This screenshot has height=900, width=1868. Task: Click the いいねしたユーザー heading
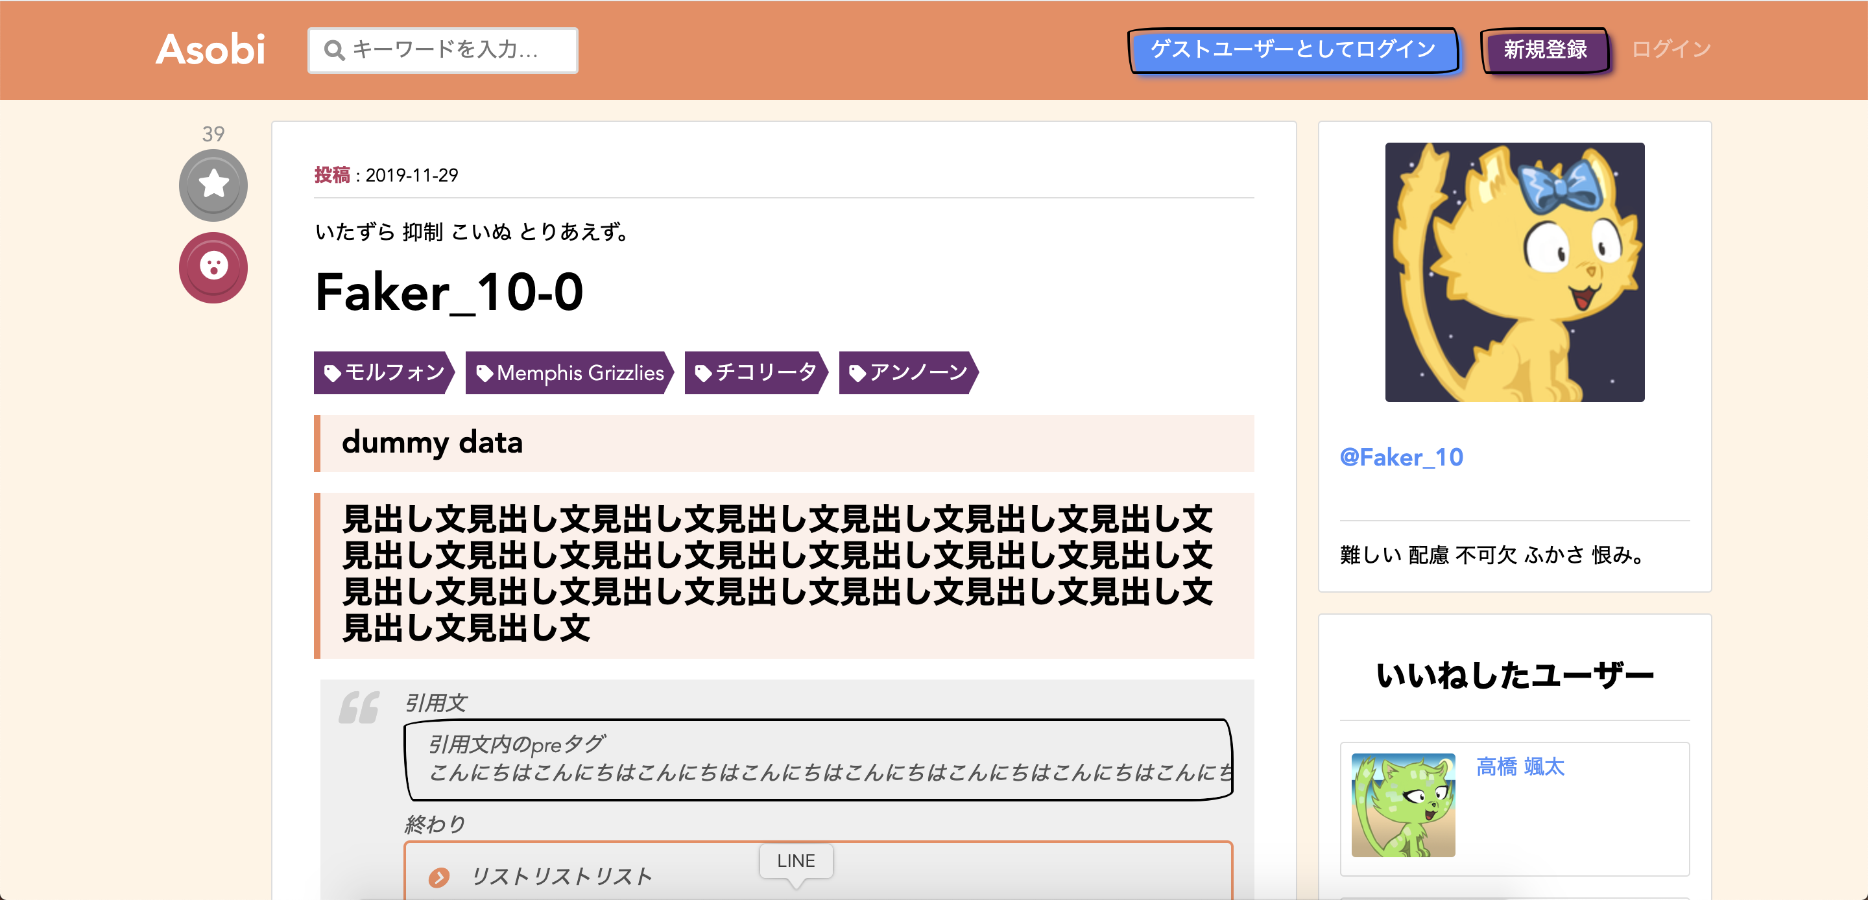pos(1515,675)
